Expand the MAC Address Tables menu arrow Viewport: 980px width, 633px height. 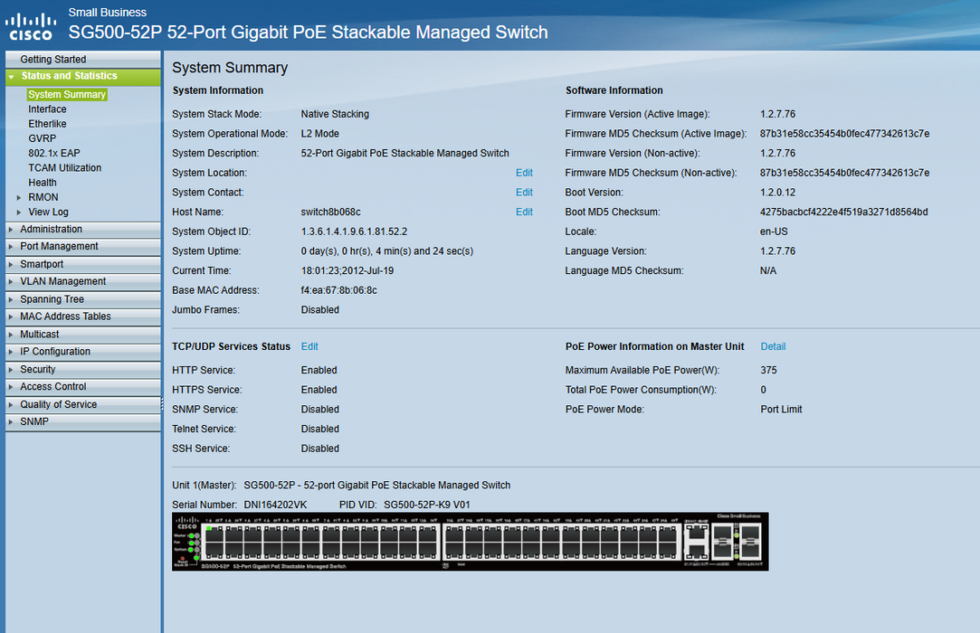pyautogui.click(x=11, y=316)
